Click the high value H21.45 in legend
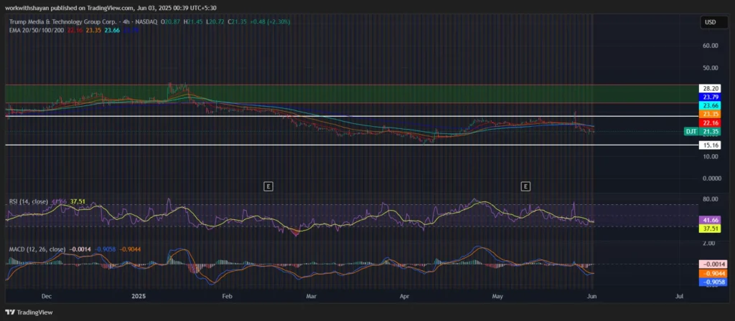735x321 pixels. [x=192, y=22]
